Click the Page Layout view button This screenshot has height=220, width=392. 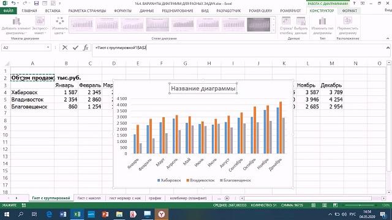pos(324,205)
